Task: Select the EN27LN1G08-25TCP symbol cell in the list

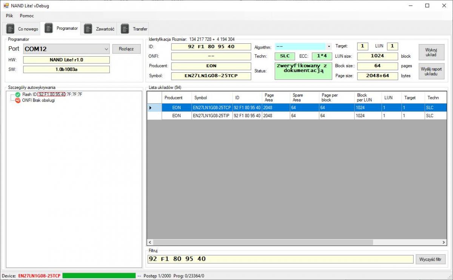Action: coord(212,108)
